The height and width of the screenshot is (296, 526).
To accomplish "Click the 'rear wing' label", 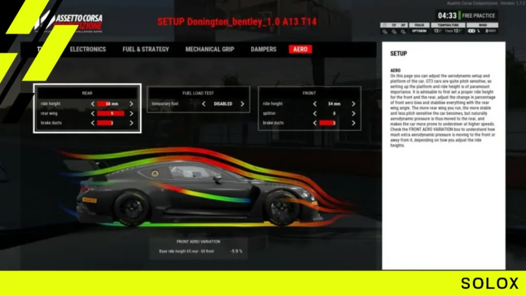I will coord(49,114).
